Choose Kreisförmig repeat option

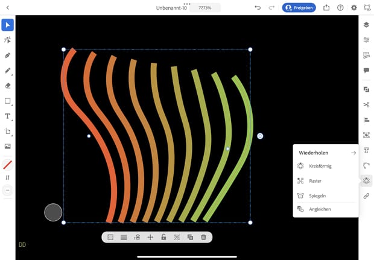[x=320, y=166]
